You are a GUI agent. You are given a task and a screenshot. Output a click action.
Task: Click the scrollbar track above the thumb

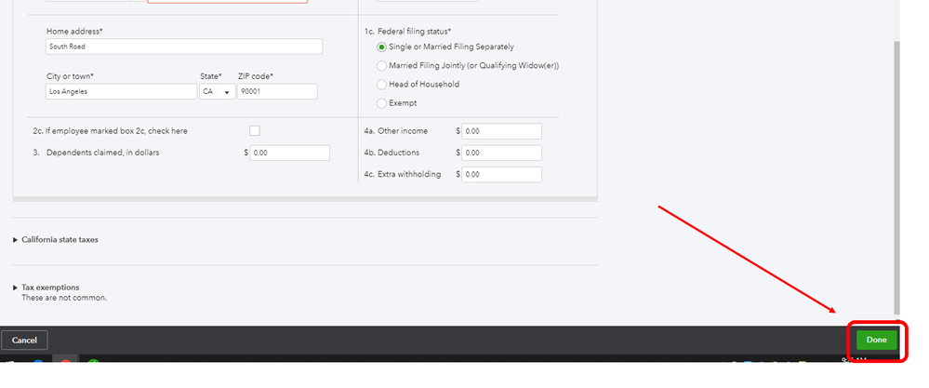(896, 20)
